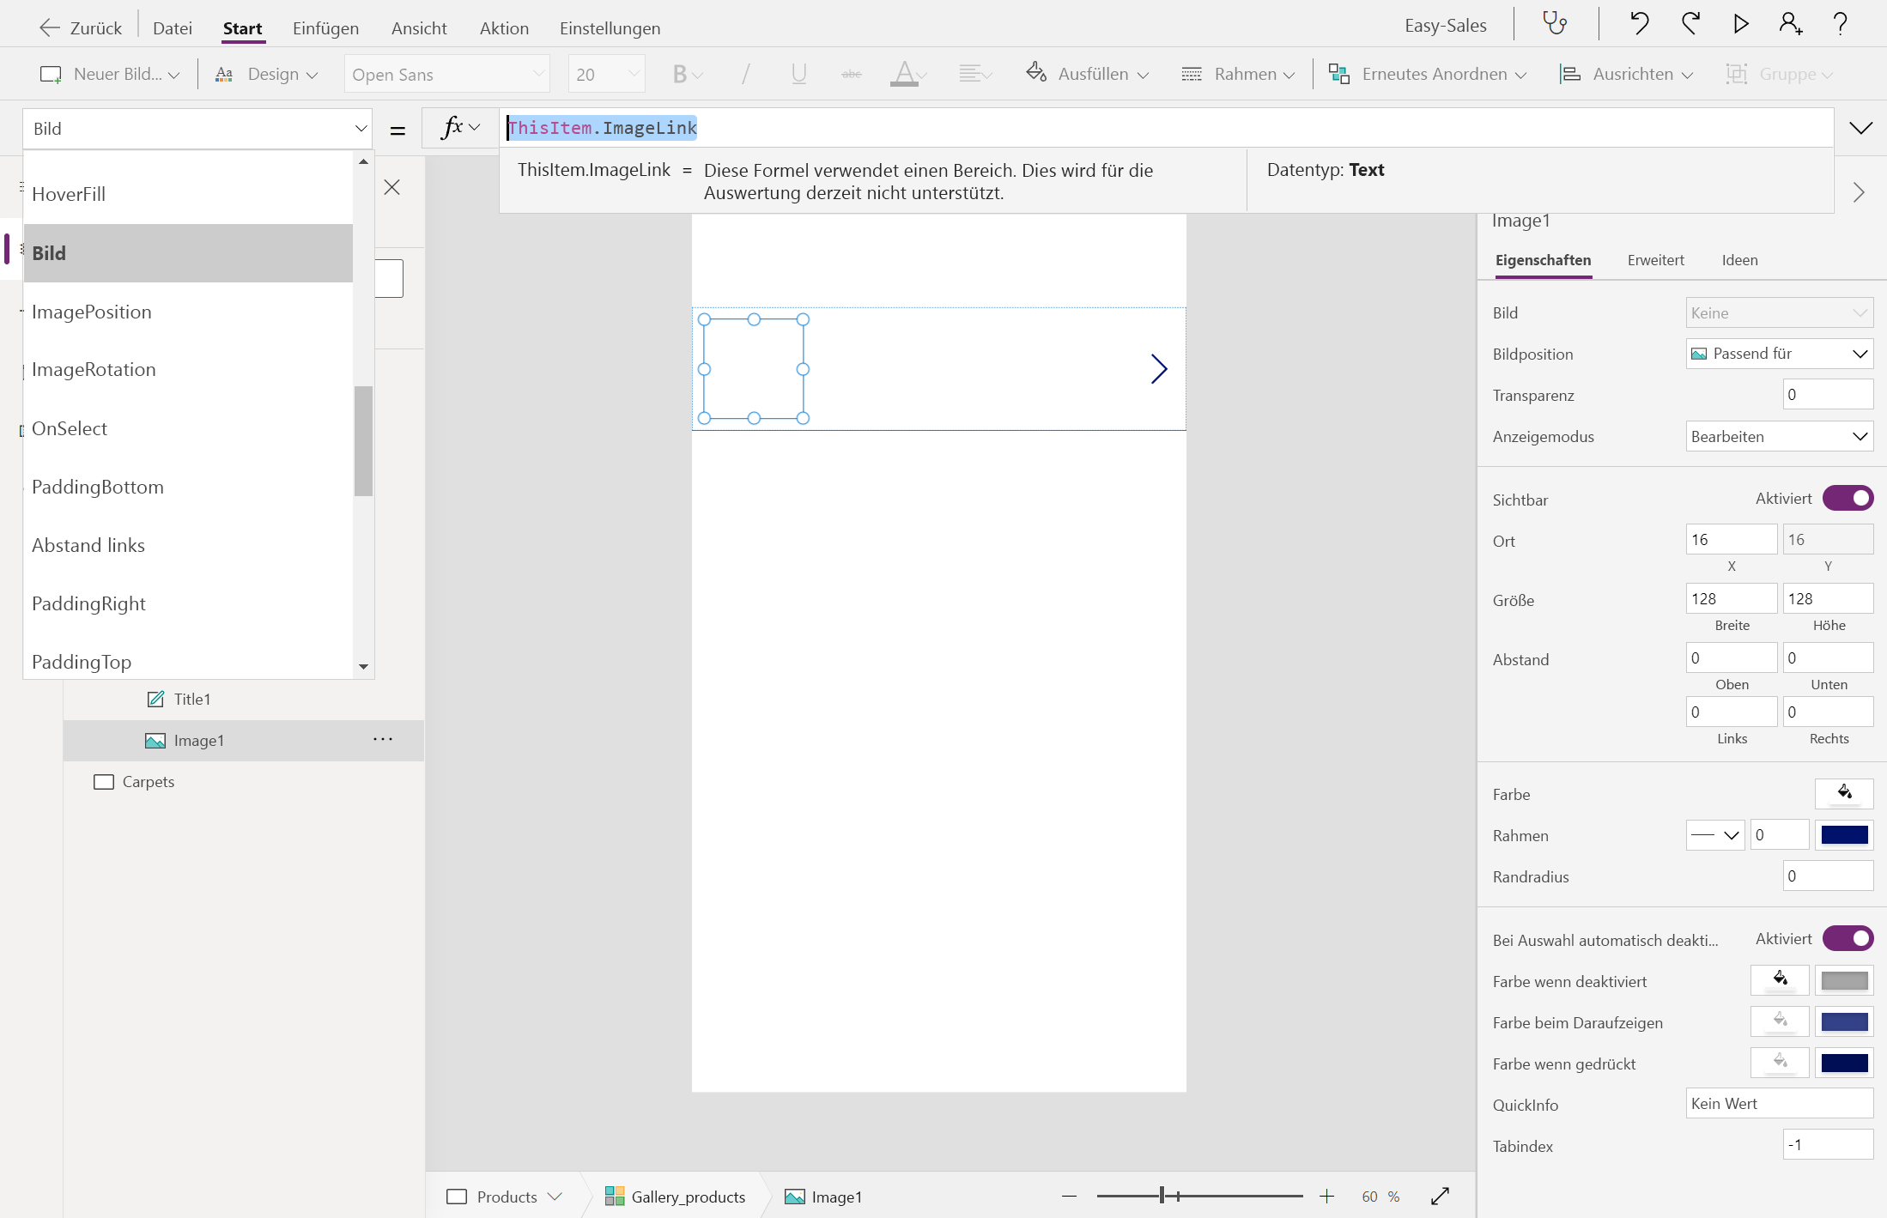Screen dimensions: 1887x1218
Task: Toggle Bei Auswahl automatisch deaktivieren switch
Action: (1848, 939)
